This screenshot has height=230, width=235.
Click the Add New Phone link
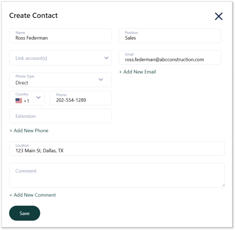[29, 131]
